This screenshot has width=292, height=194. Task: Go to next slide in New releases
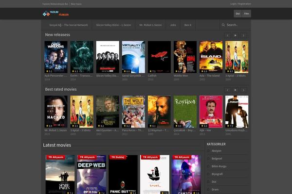pos(243,35)
